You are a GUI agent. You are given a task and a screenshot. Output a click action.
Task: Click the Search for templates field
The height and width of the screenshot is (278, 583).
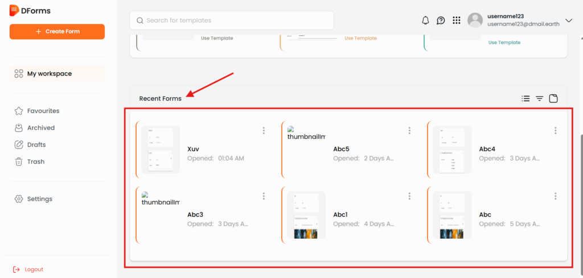232,20
